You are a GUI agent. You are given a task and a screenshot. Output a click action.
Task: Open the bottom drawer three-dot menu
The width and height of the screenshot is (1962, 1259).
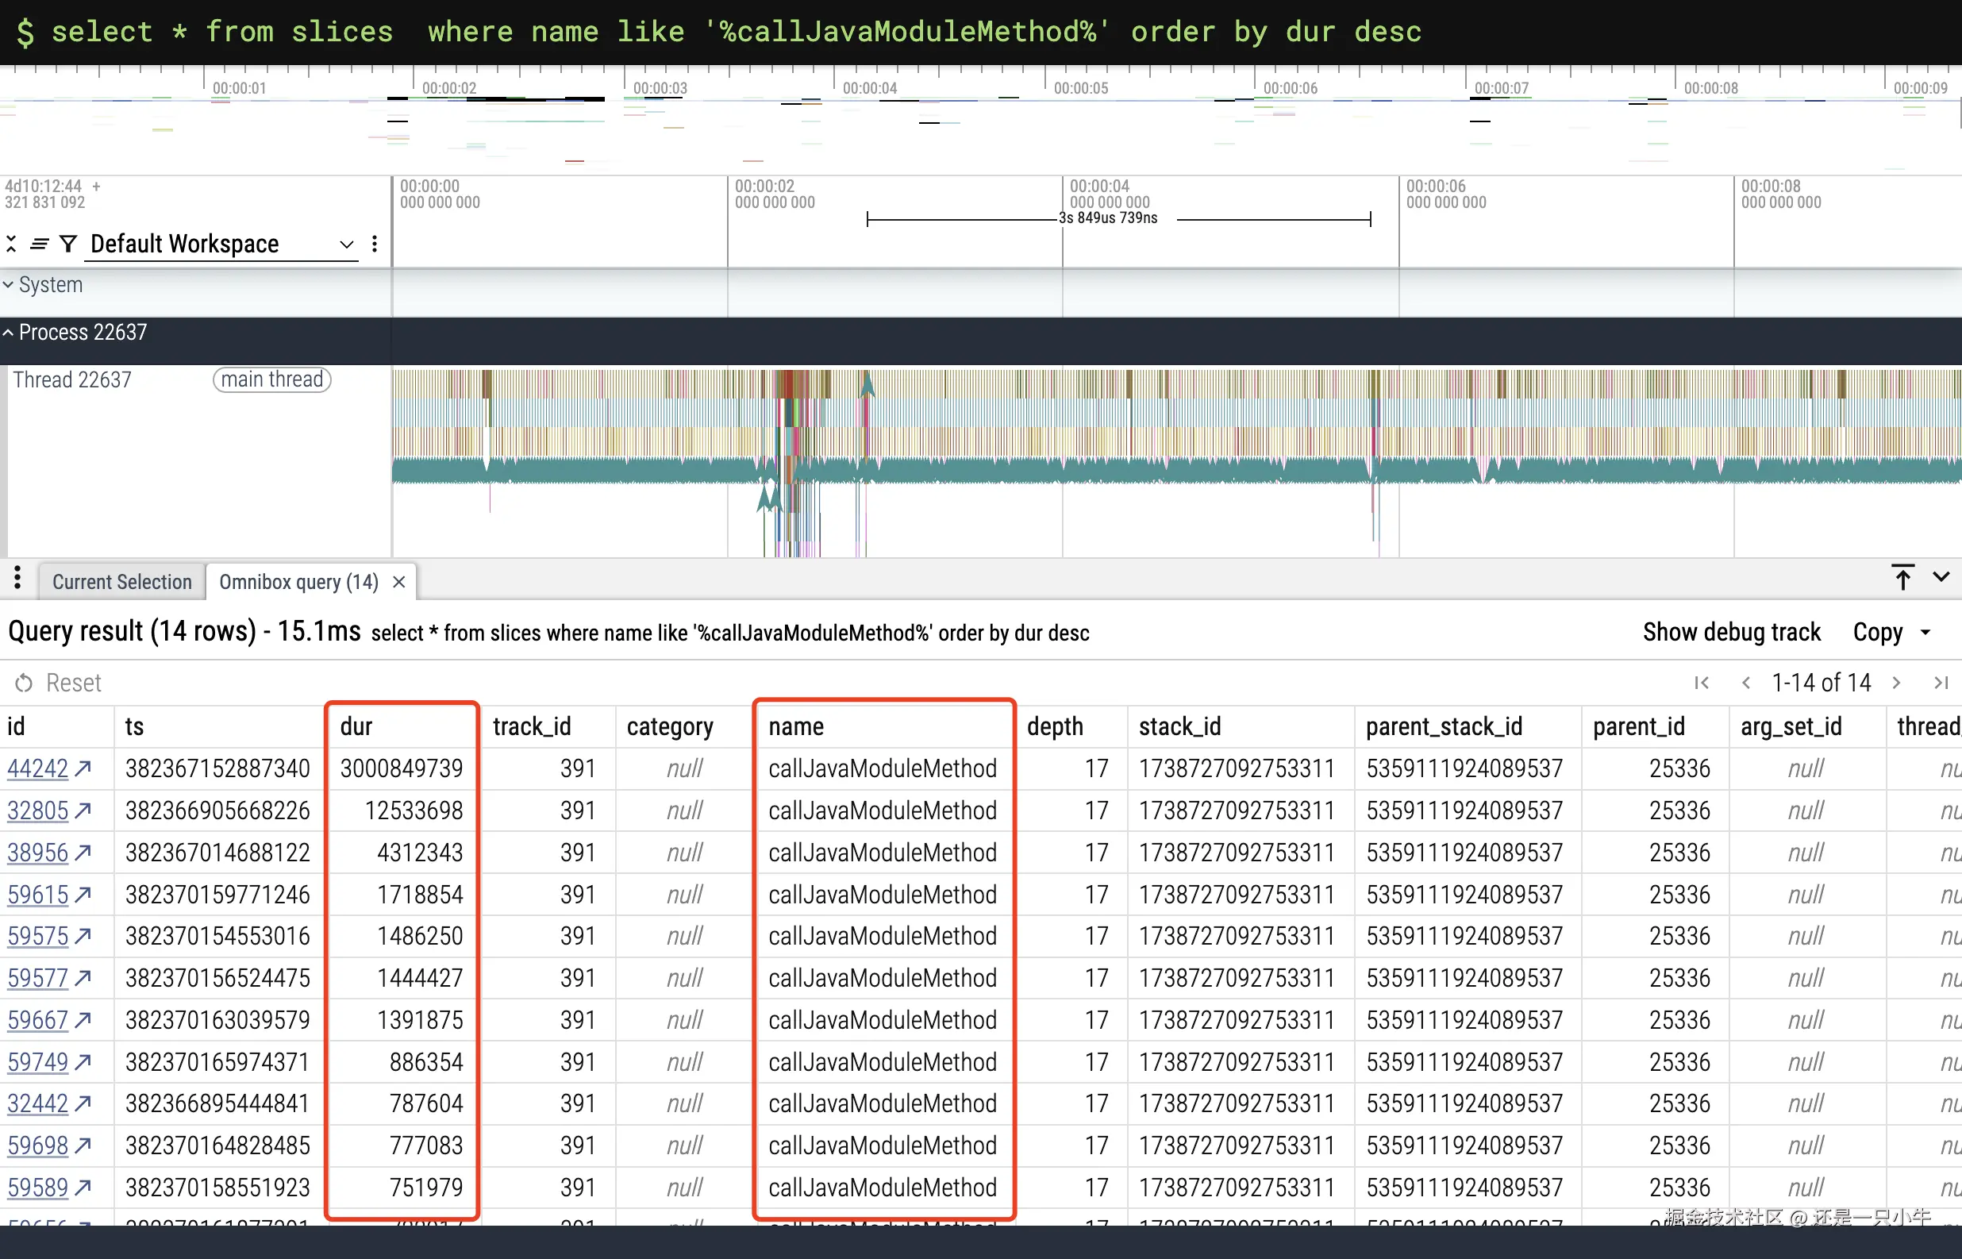click(17, 579)
